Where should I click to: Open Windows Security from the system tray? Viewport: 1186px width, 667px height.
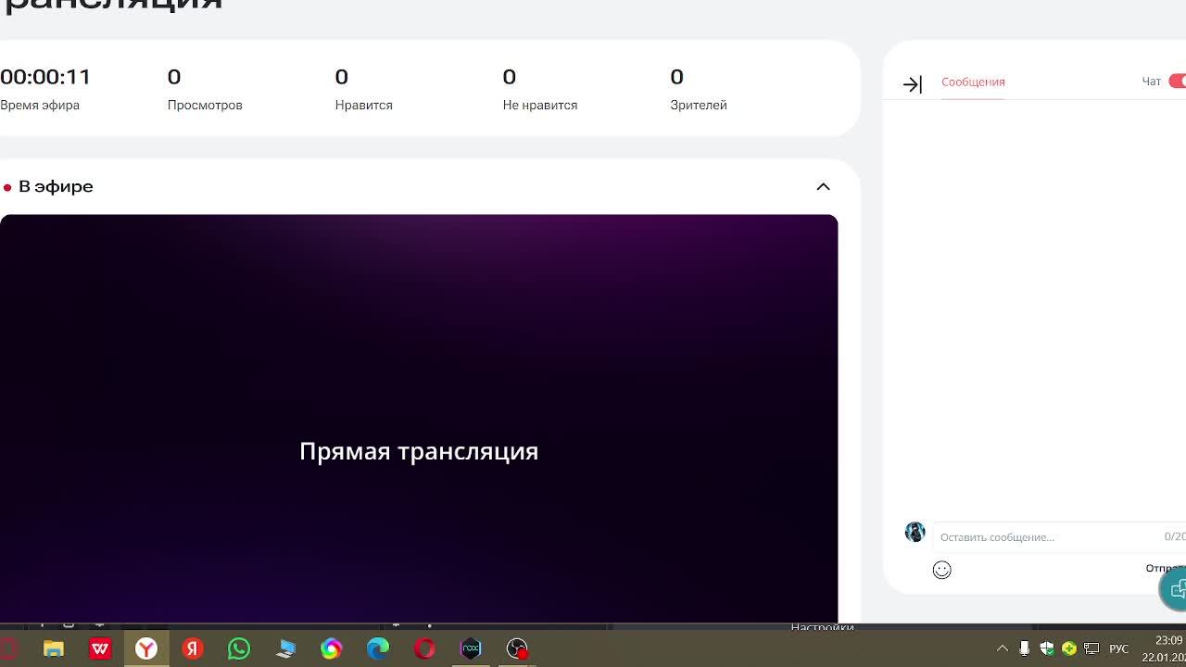(1047, 648)
